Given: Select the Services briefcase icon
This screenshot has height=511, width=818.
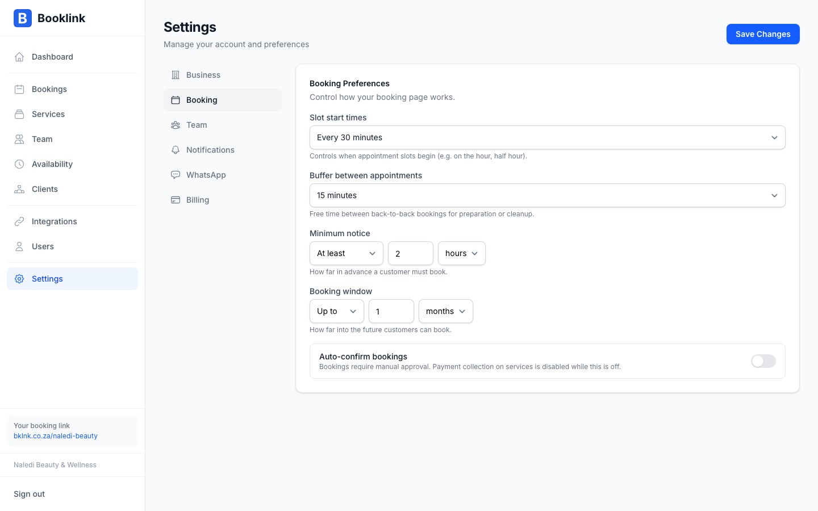Looking at the screenshot, I should pos(19,114).
